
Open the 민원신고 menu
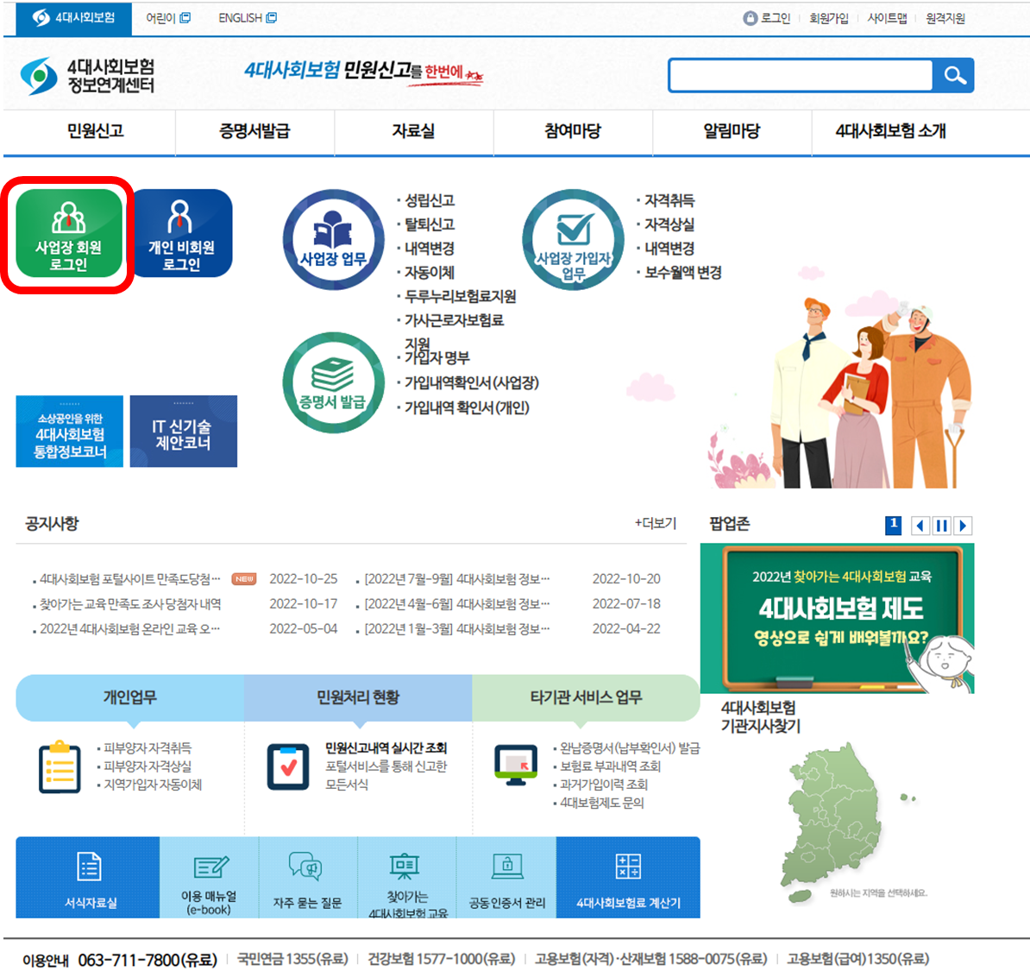coord(90,132)
